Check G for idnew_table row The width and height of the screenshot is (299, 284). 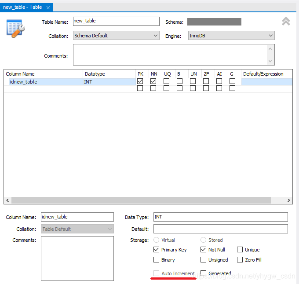[232, 81]
